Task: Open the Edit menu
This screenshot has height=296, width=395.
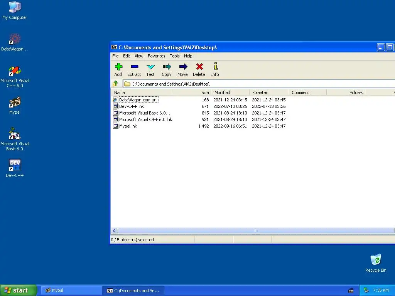Action: (x=127, y=56)
